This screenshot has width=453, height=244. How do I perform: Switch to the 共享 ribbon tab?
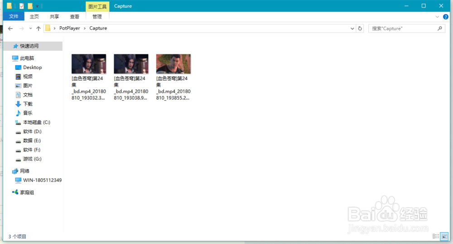click(x=54, y=16)
